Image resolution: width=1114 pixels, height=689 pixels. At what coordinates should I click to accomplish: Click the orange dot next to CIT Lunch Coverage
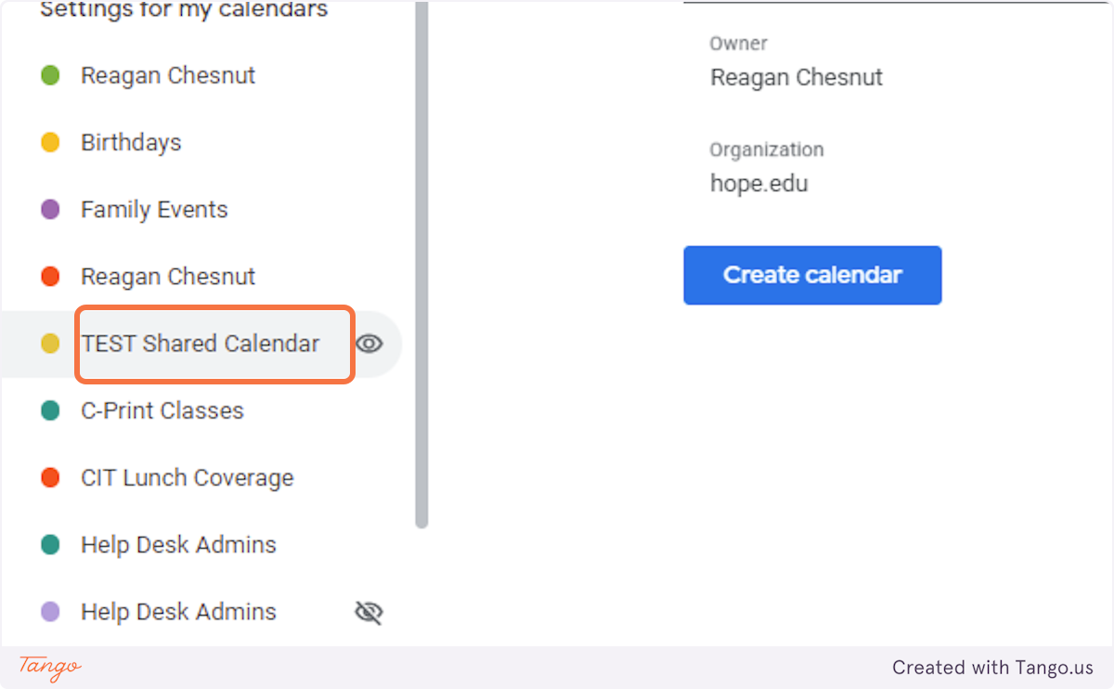point(50,478)
